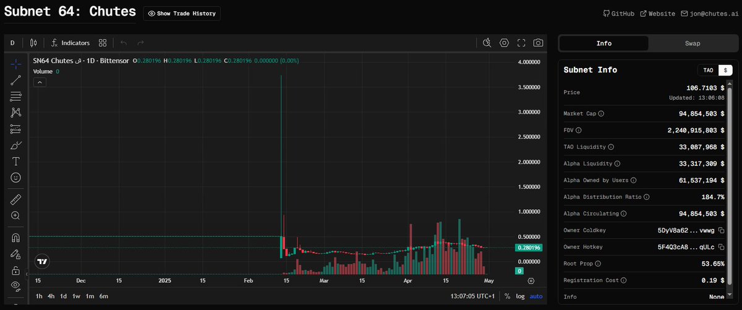
Task: Select the crosshair cursor tool
Action: click(x=15, y=63)
